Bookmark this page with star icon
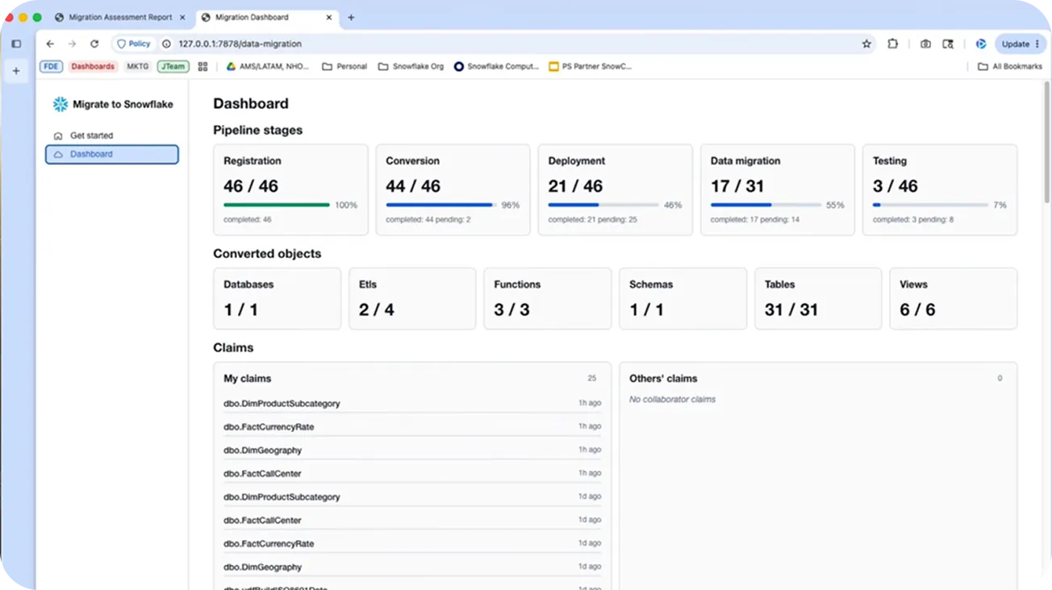The image size is (1052, 590). (x=866, y=44)
